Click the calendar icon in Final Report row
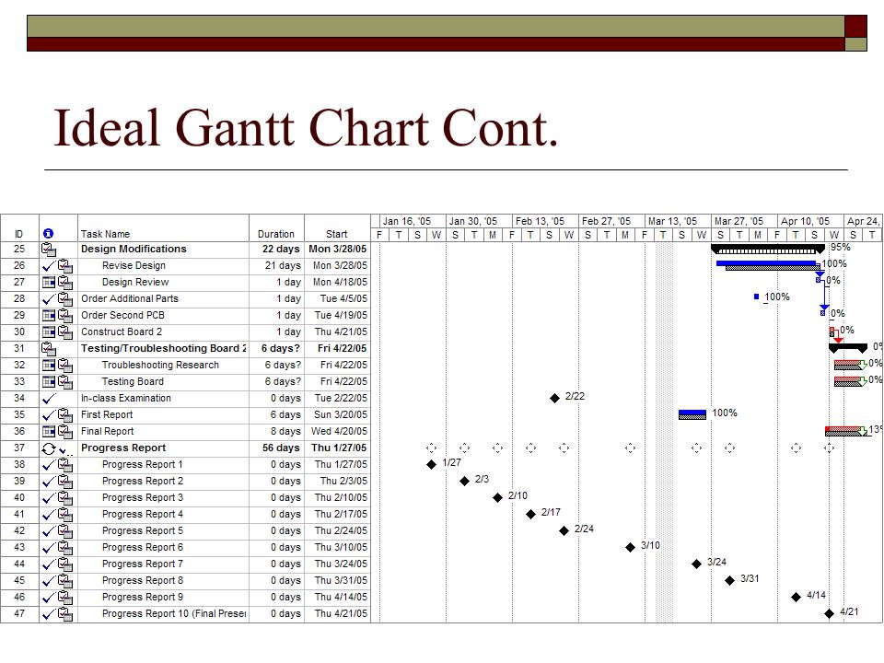The height and width of the screenshot is (663, 884). click(49, 432)
